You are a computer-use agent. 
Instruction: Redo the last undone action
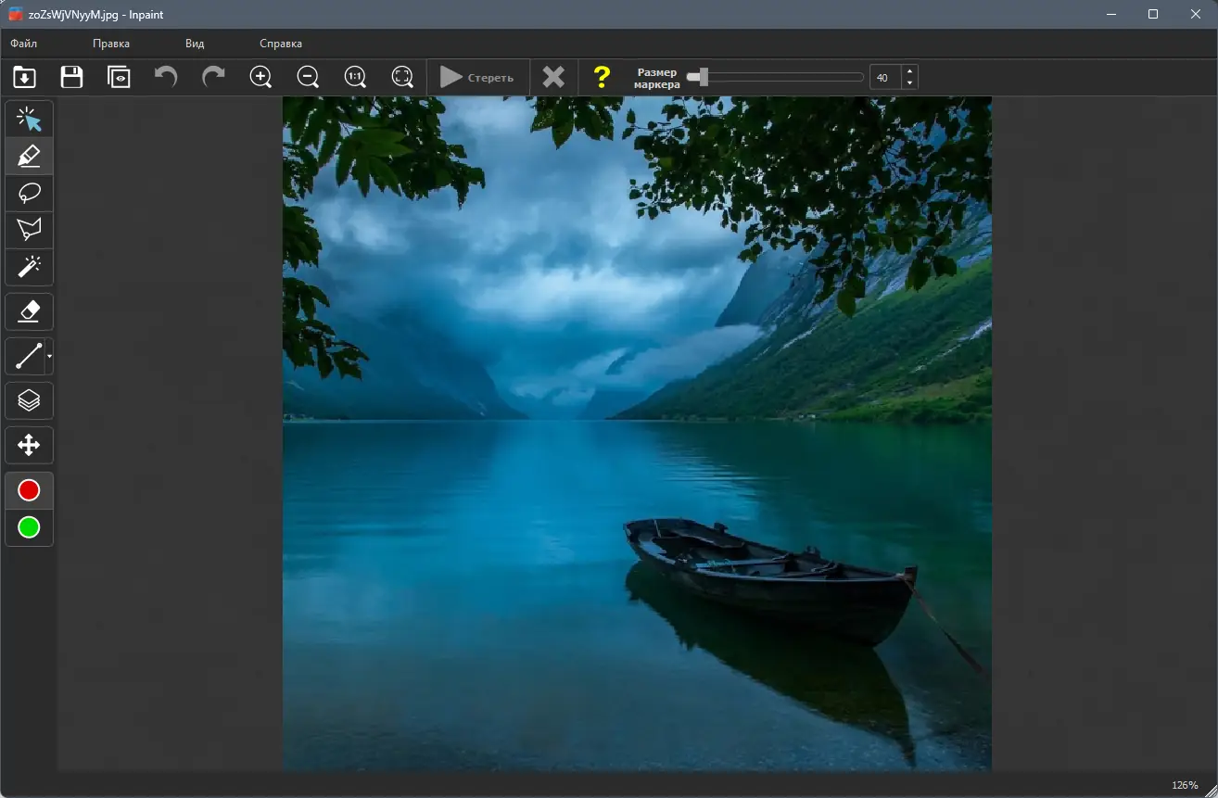pyautogui.click(x=213, y=77)
